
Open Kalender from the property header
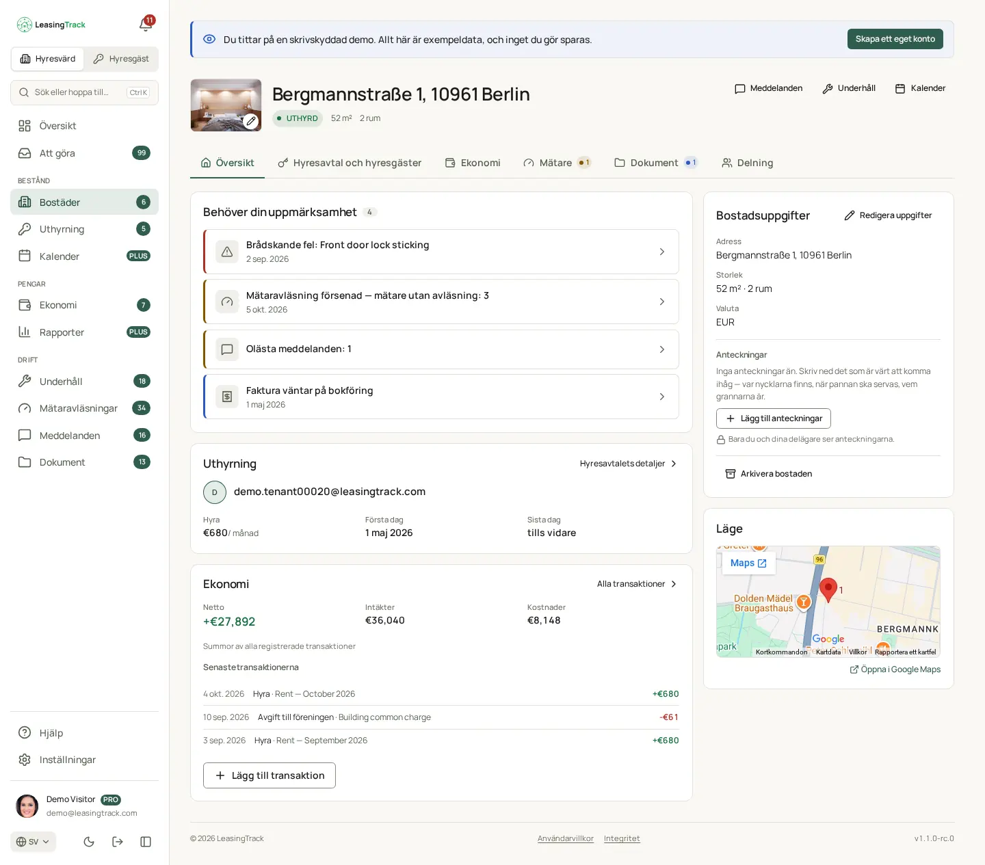coord(920,88)
